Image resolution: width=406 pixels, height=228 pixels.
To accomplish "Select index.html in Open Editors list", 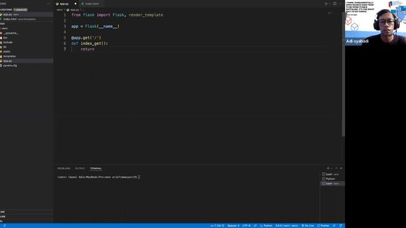I will click(27, 19).
